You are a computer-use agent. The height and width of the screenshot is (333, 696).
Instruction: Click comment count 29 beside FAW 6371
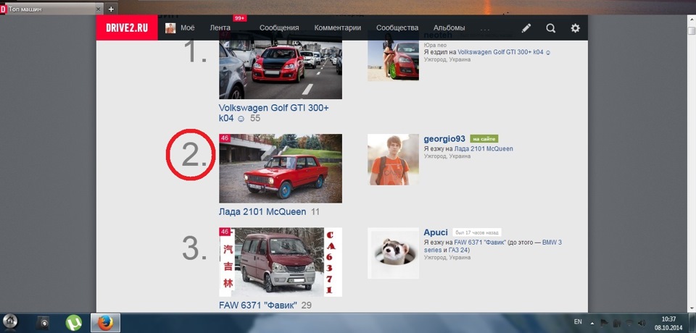point(306,305)
